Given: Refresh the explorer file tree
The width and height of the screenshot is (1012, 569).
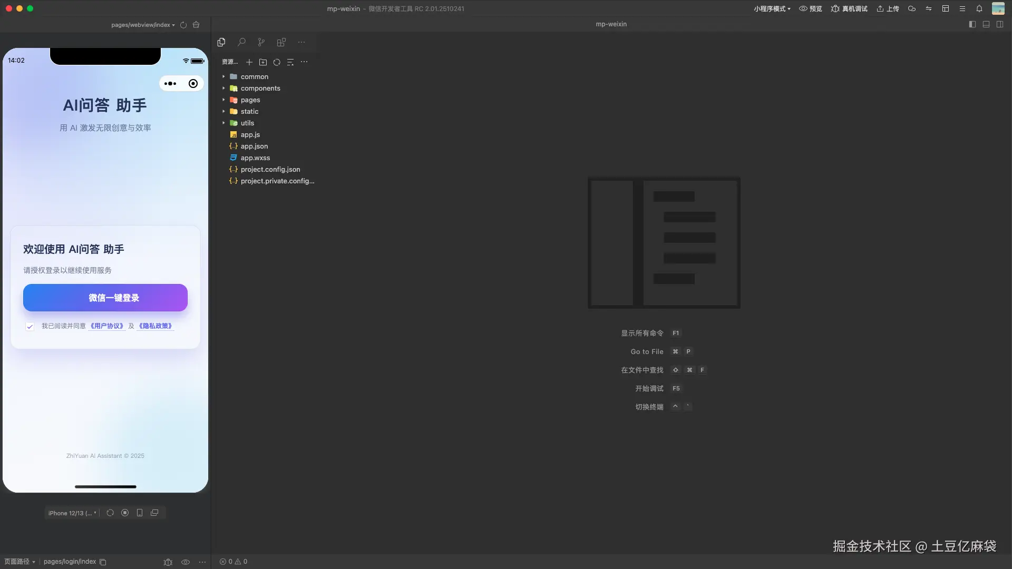Looking at the screenshot, I should coord(277,62).
